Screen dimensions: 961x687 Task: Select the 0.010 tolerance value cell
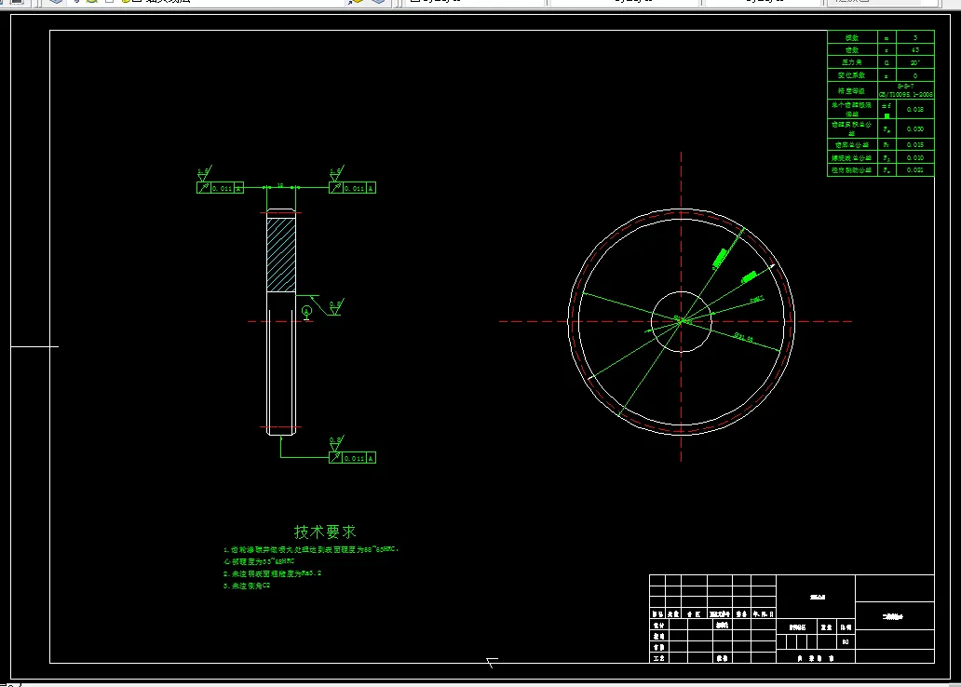(x=915, y=157)
